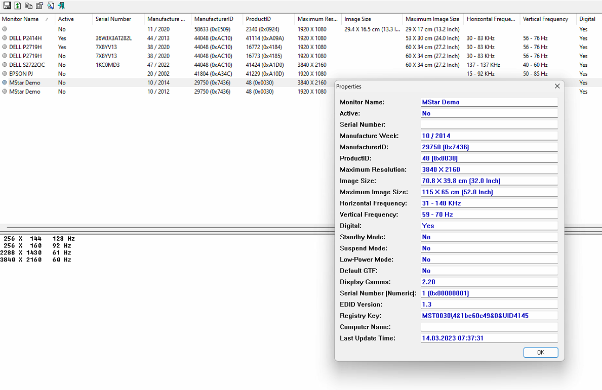Sort by the Serial Number column header

[x=118, y=19]
